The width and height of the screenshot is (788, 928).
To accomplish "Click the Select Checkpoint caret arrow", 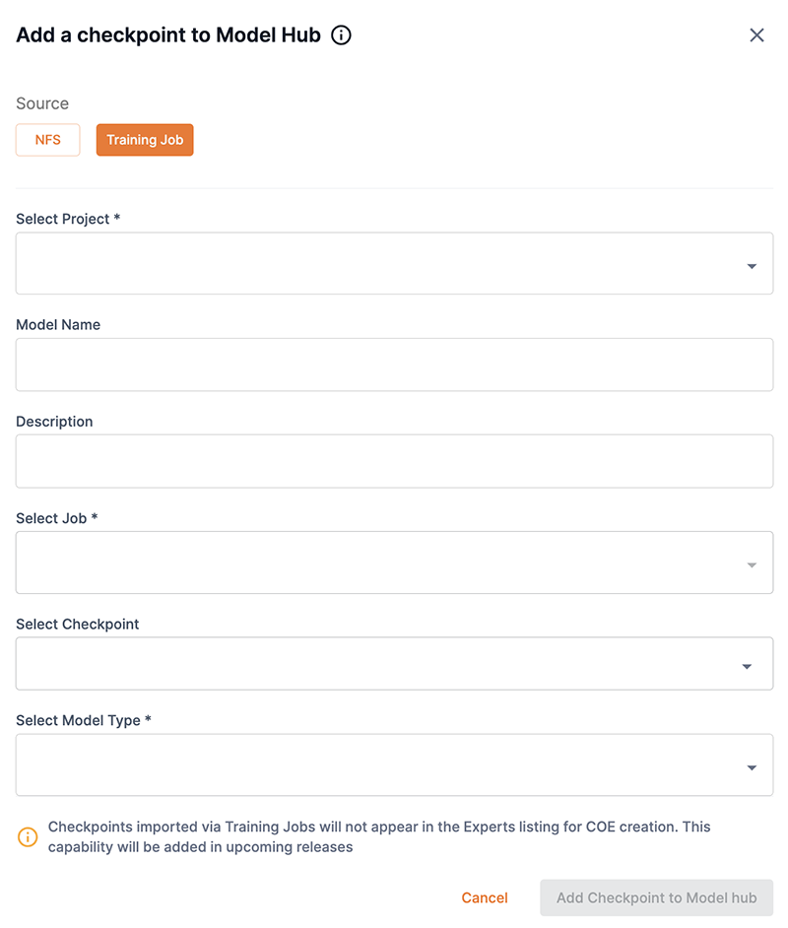I will tap(747, 667).
